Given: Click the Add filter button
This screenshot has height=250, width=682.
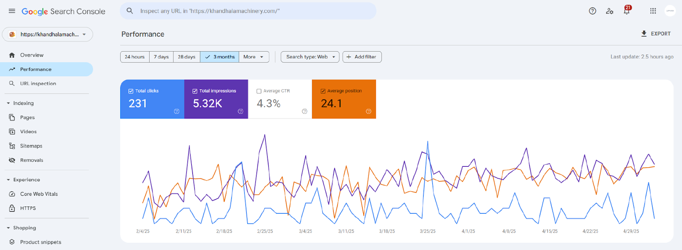Looking at the screenshot, I should point(362,57).
